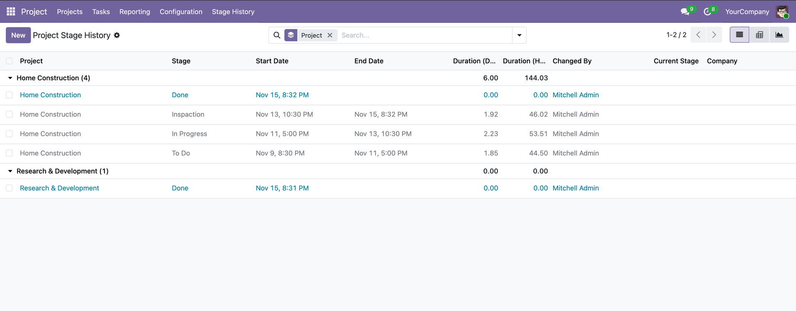The width and height of the screenshot is (796, 311).
Task: Open the search options dropdown arrow
Action: [519, 35]
